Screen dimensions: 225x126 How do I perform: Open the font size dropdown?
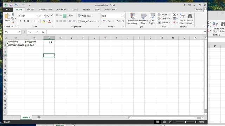[x=44, y=16]
